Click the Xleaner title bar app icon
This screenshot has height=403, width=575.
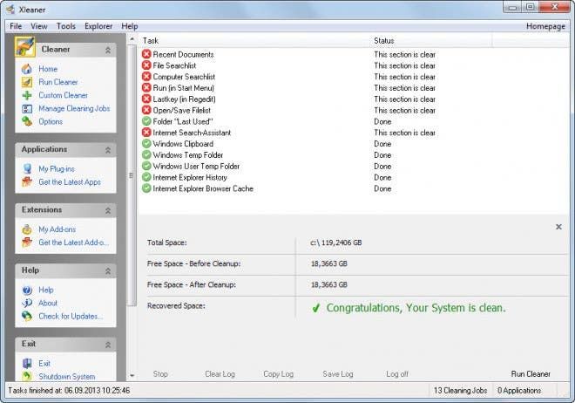tap(10, 10)
